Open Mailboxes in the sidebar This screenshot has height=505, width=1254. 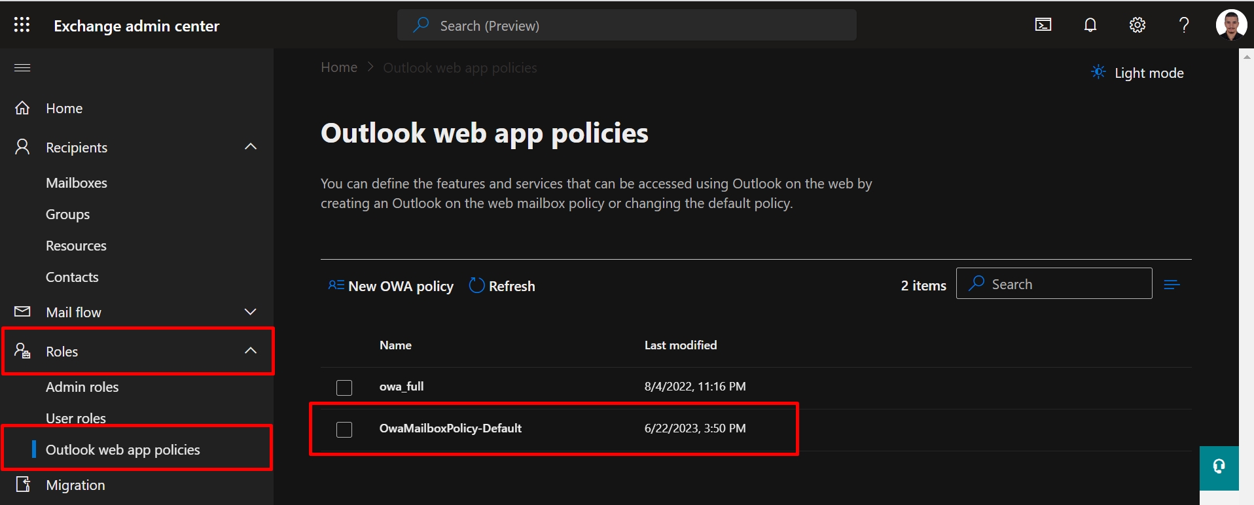pos(77,183)
